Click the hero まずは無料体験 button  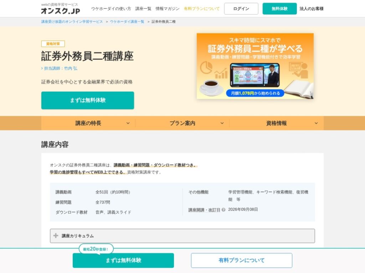click(88, 100)
